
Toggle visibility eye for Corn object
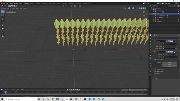(x=178, y=14)
